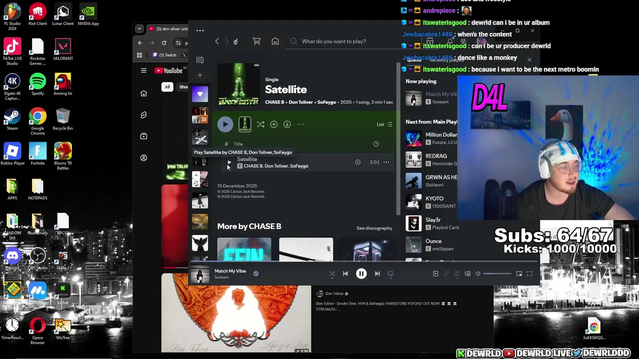
Task: Click the saved checkmark for Match My Vibe
Action: tap(256, 273)
